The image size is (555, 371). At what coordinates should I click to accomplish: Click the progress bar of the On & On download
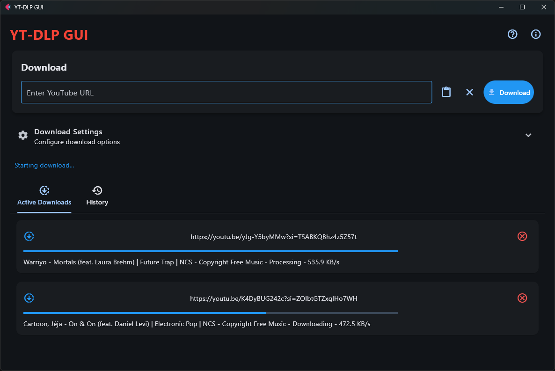click(x=211, y=313)
